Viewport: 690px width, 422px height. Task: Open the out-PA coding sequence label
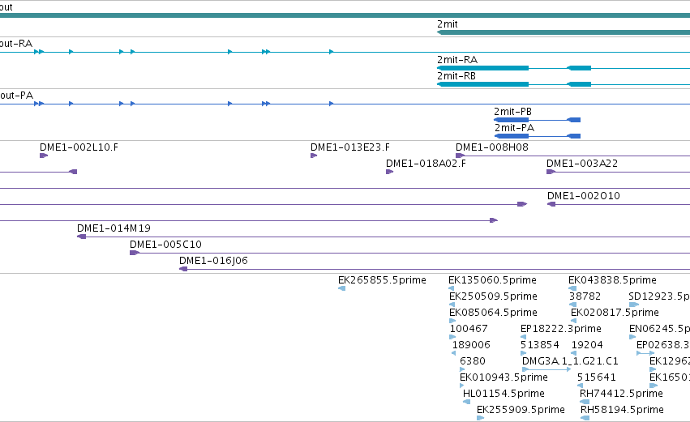tap(16, 96)
